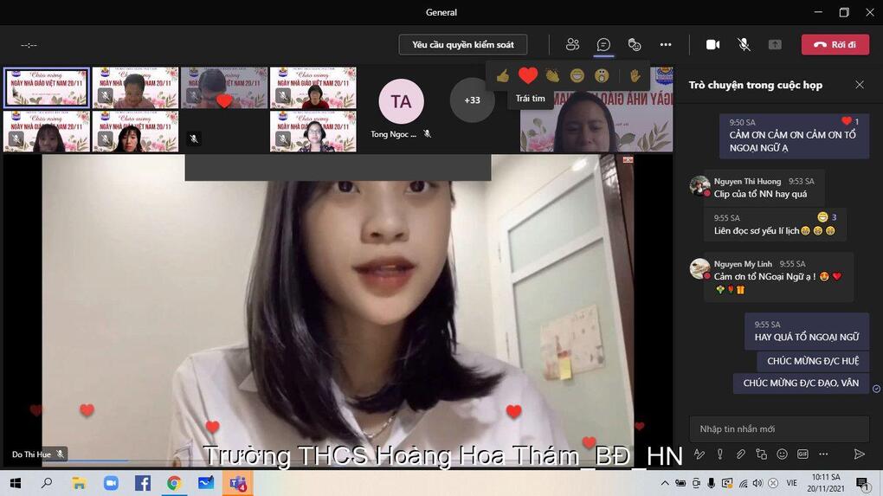Screen dimensions: 883x496
Task: Expand the hidden system tray icons chevron
Action: click(x=665, y=483)
